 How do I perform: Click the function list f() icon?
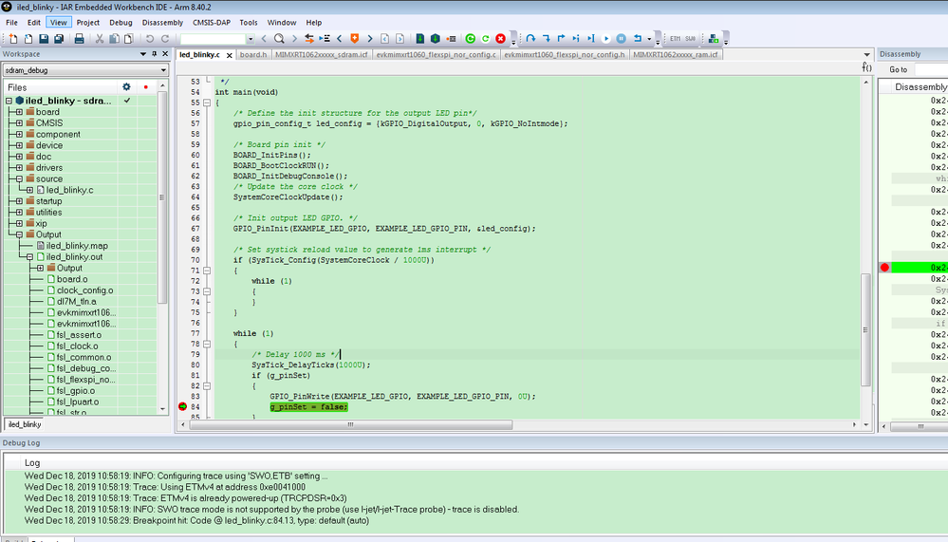pos(866,67)
